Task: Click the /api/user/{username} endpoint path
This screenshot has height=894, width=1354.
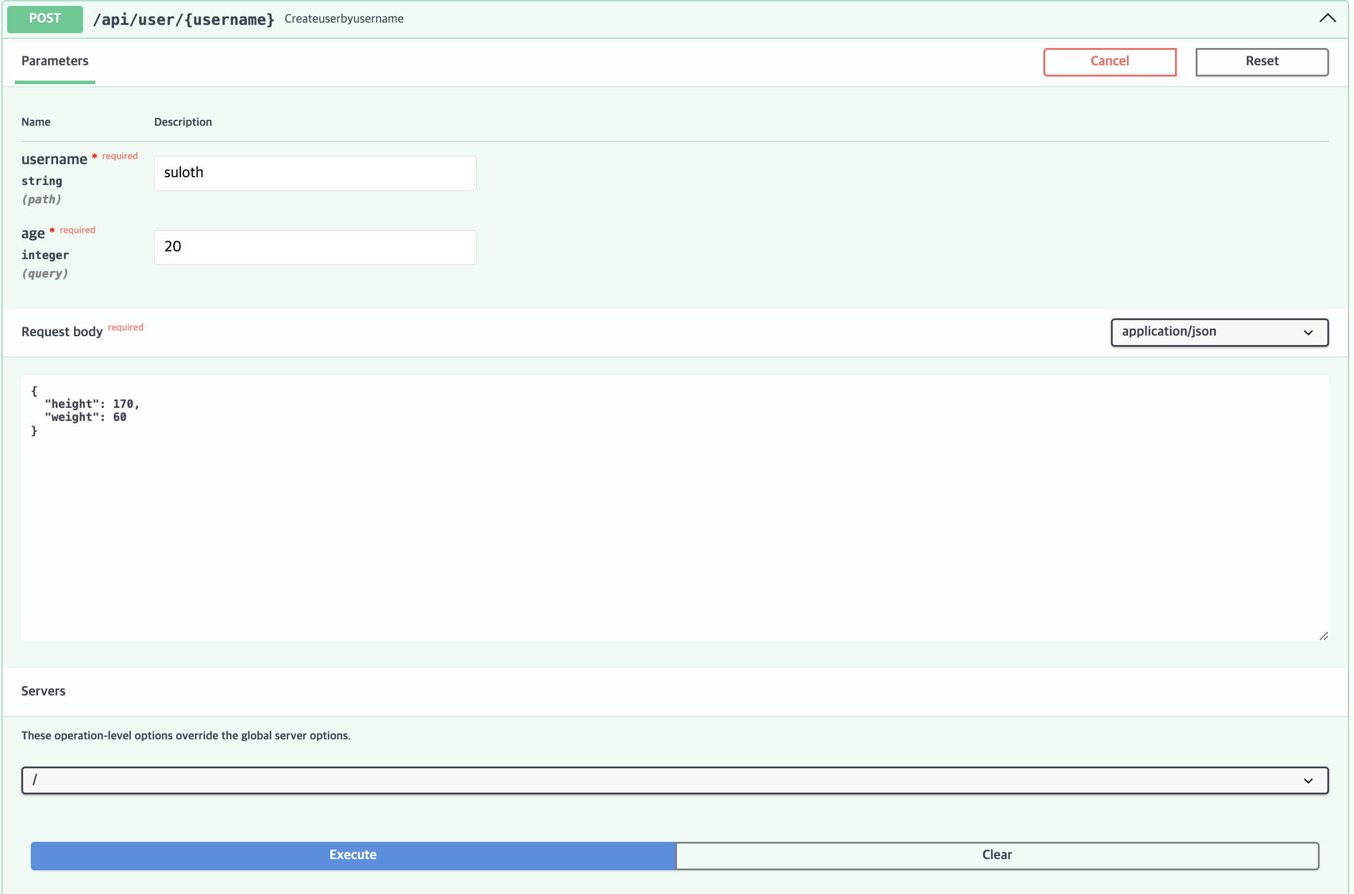Action: click(184, 20)
